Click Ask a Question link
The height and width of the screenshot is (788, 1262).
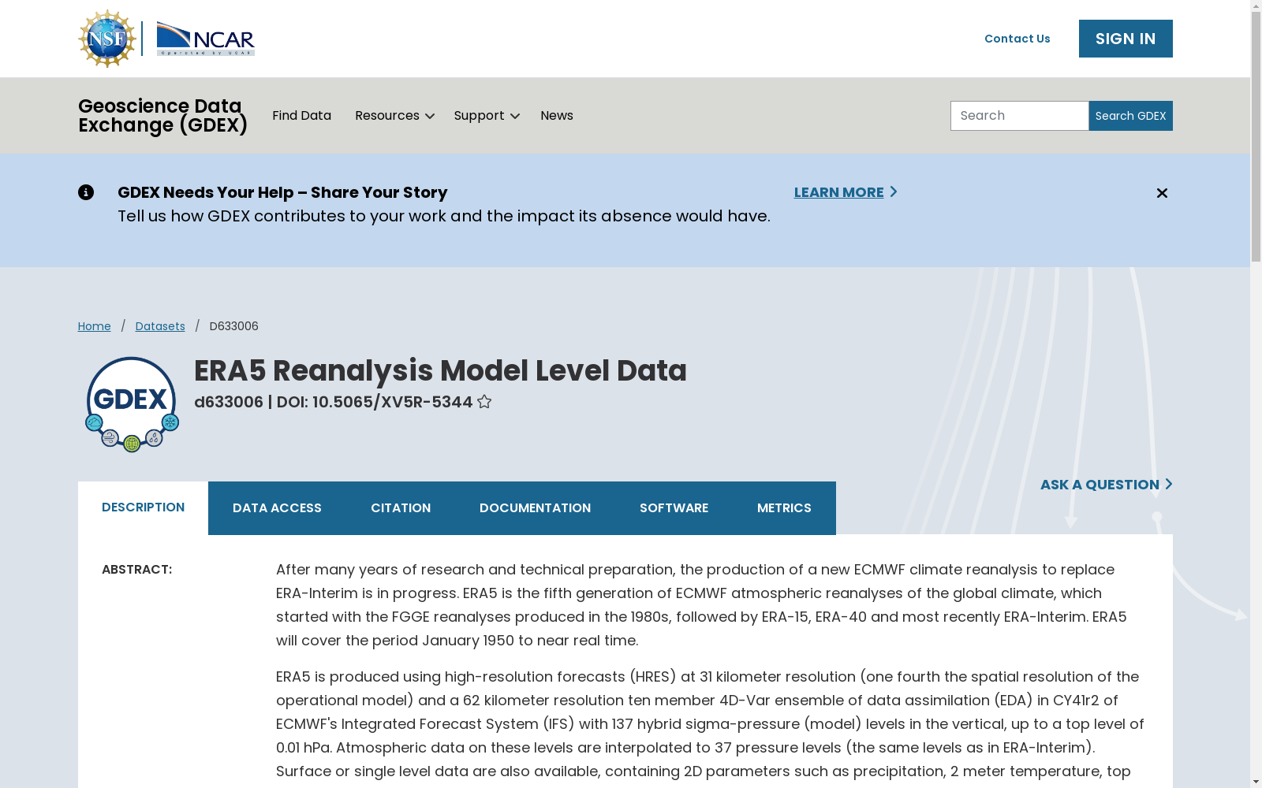[x=1106, y=485]
